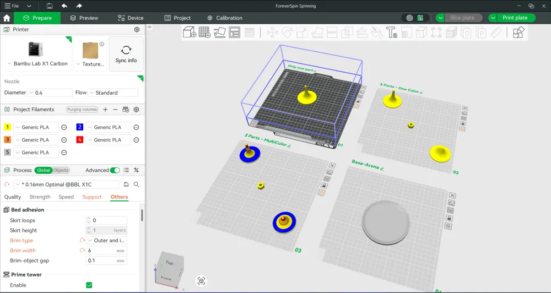Open the Strength settings tab
Screen dimensions: 551x293
coord(40,197)
